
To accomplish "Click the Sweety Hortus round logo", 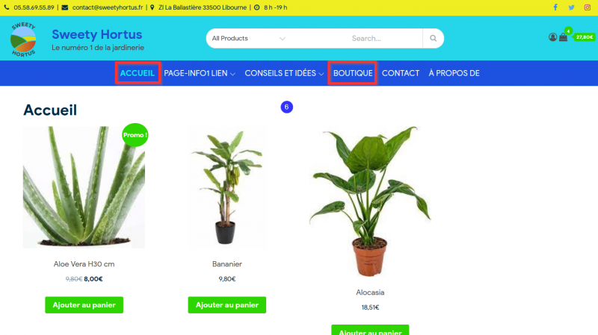I will [23, 40].
